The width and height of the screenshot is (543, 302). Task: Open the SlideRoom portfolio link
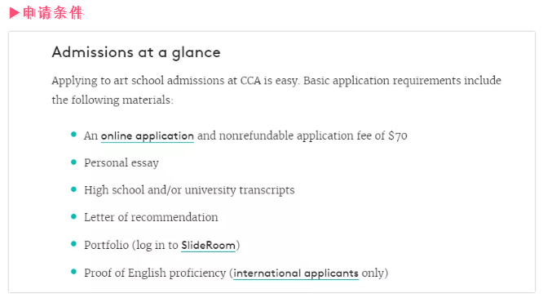[208, 246]
